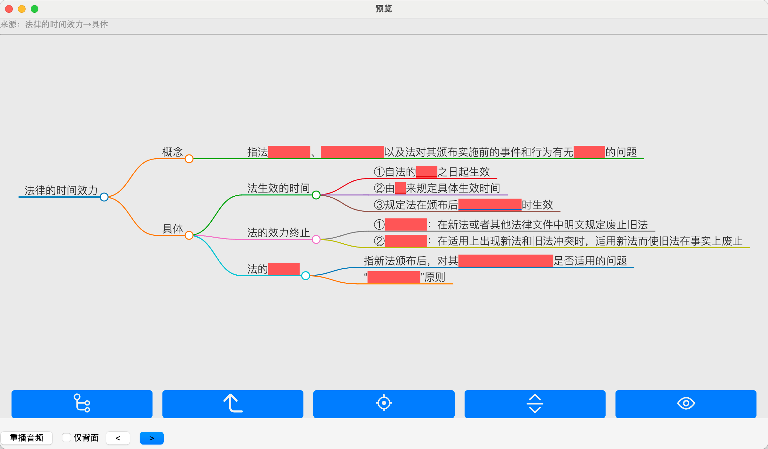Toggle the 法生效的时间 node circle
Image resolution: width=768 pixels, height=449 pixels.
[316, 195]
